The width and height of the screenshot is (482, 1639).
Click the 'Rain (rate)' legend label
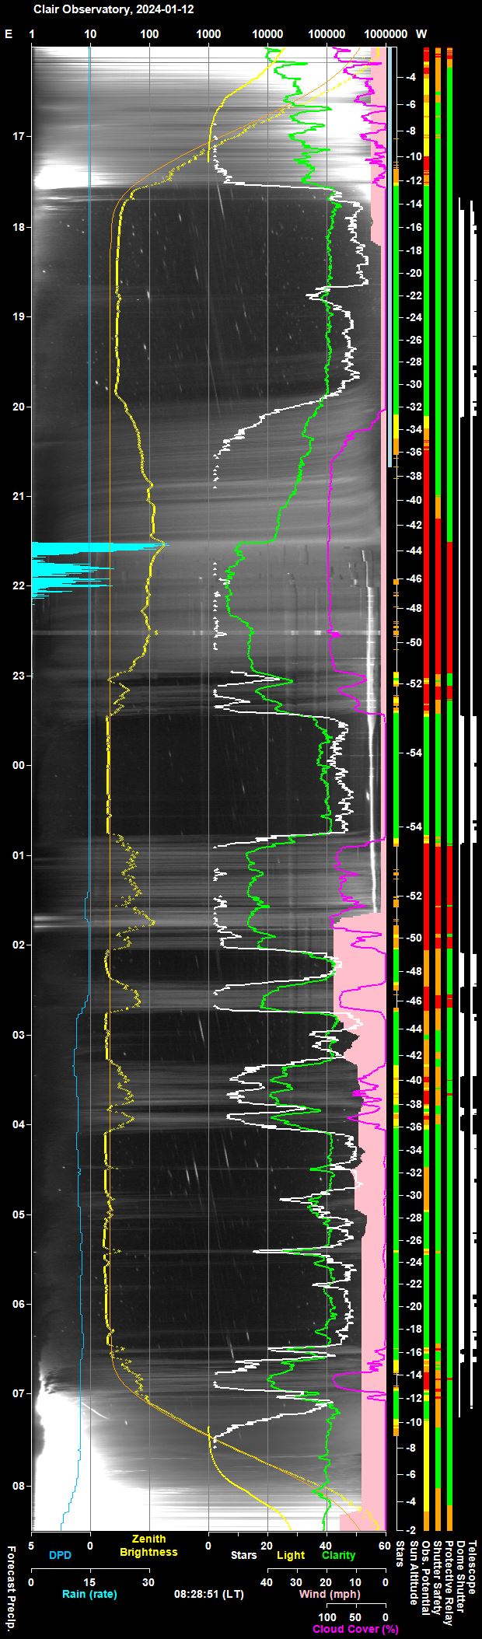click(x=89, y=1594)
